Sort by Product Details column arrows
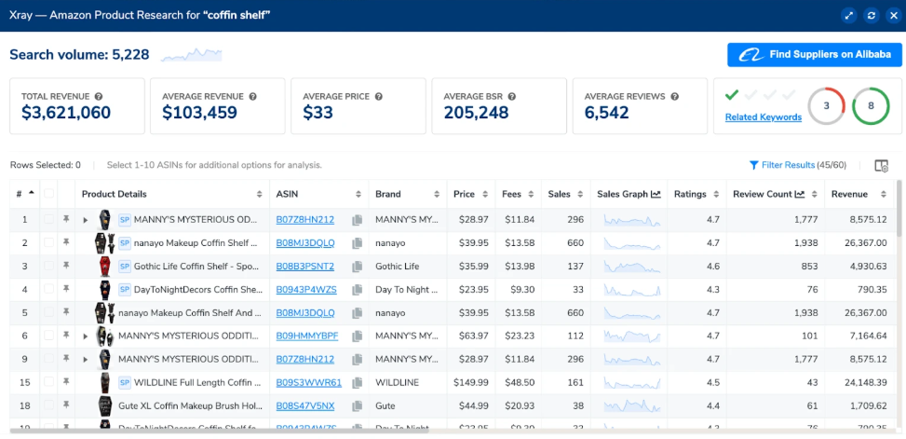 coord(260,195)
